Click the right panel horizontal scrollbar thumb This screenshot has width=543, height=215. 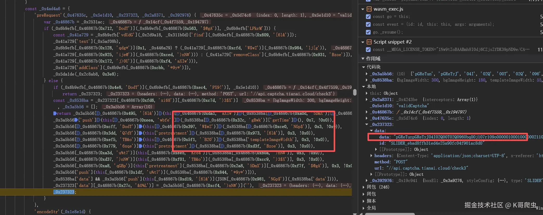tap(390, 214)
